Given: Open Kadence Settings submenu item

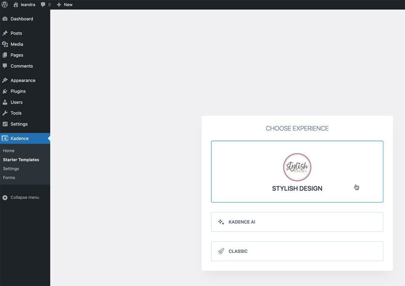Looking at the screenshot, I should coord(11,169).
